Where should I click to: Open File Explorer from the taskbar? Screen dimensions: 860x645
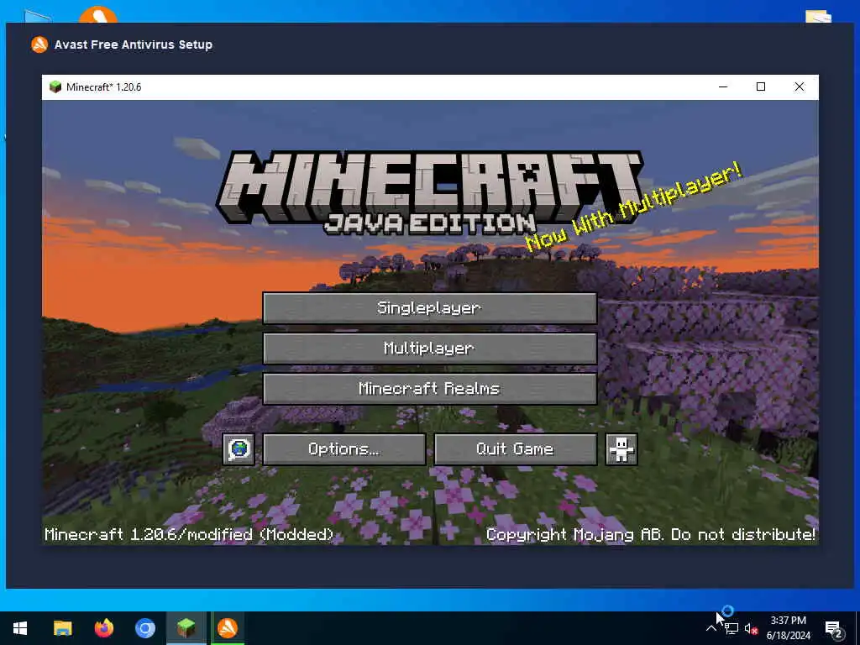(x=62, y=628)
